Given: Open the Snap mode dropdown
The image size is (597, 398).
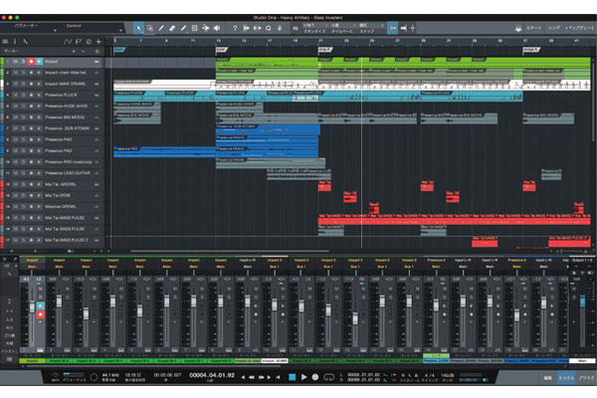Looking at the screenshot, I should tap(371, 26).
